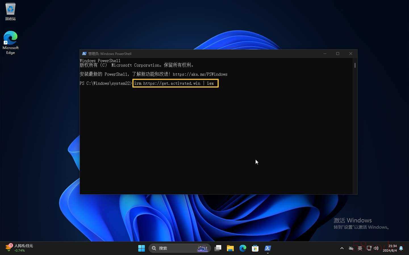Open File Explorer from taskbar
This screenshot has height=255, width=409.
pyautogui.click(x=230, y=248)
